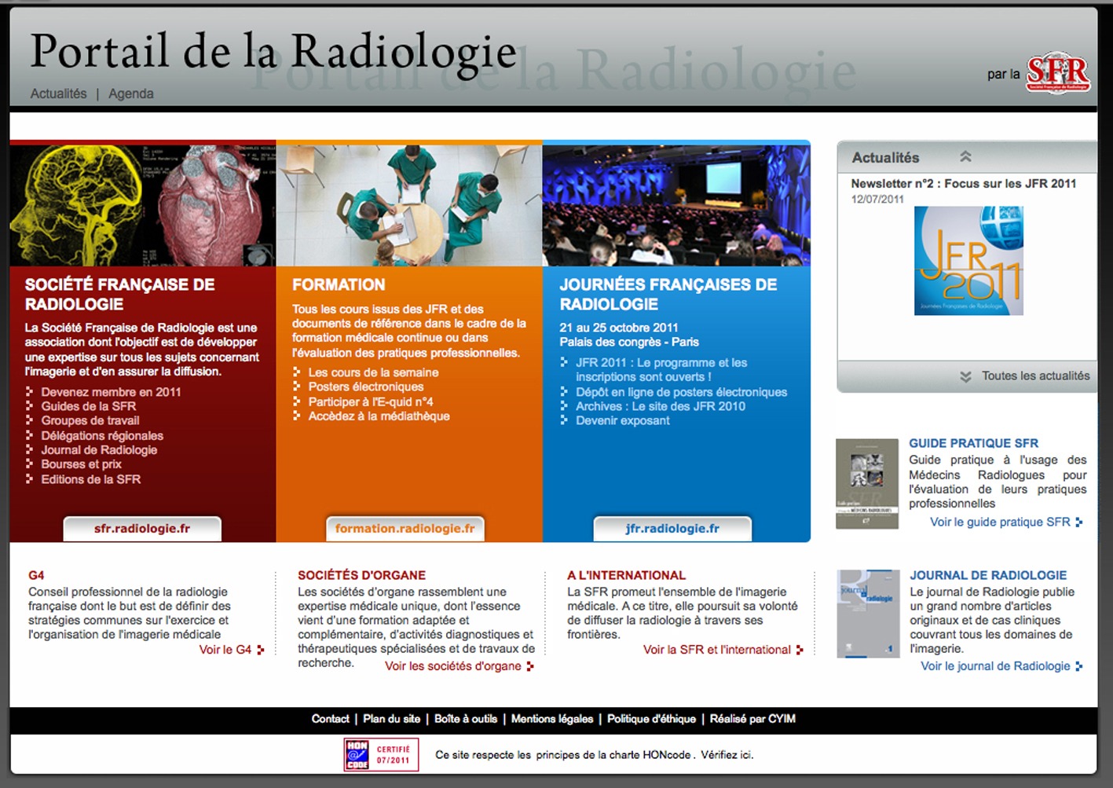Screen dimensions: 1113x788
Task: Click Voir le G4 link
Action: [225, 650]
